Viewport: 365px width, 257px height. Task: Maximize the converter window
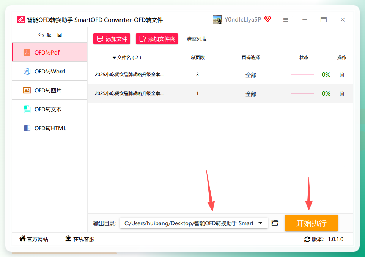point(324,20)
